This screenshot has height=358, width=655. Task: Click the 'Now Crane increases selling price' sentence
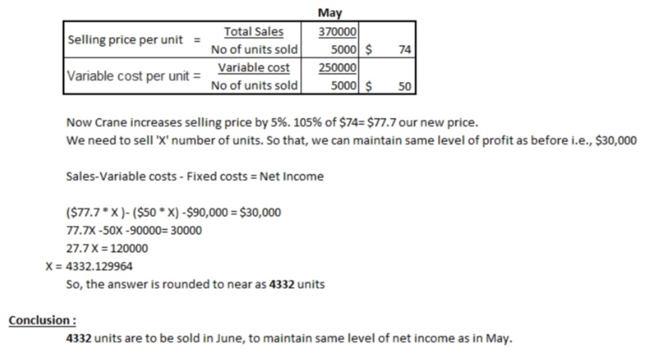[x=272, y=123]
